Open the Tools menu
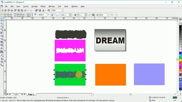182x102 pixels. click(66, 6)
